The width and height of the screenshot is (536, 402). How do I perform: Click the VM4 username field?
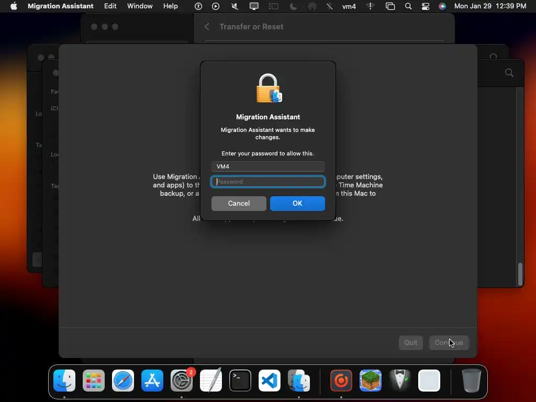pyautogui.click(x=268, y=166)
